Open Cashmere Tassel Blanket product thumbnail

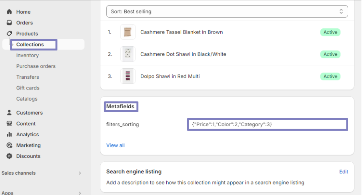coord(128,32)
